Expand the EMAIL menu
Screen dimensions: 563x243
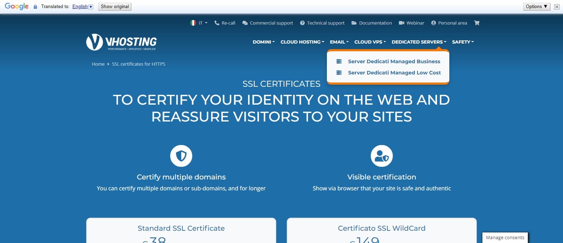(339, 42)
